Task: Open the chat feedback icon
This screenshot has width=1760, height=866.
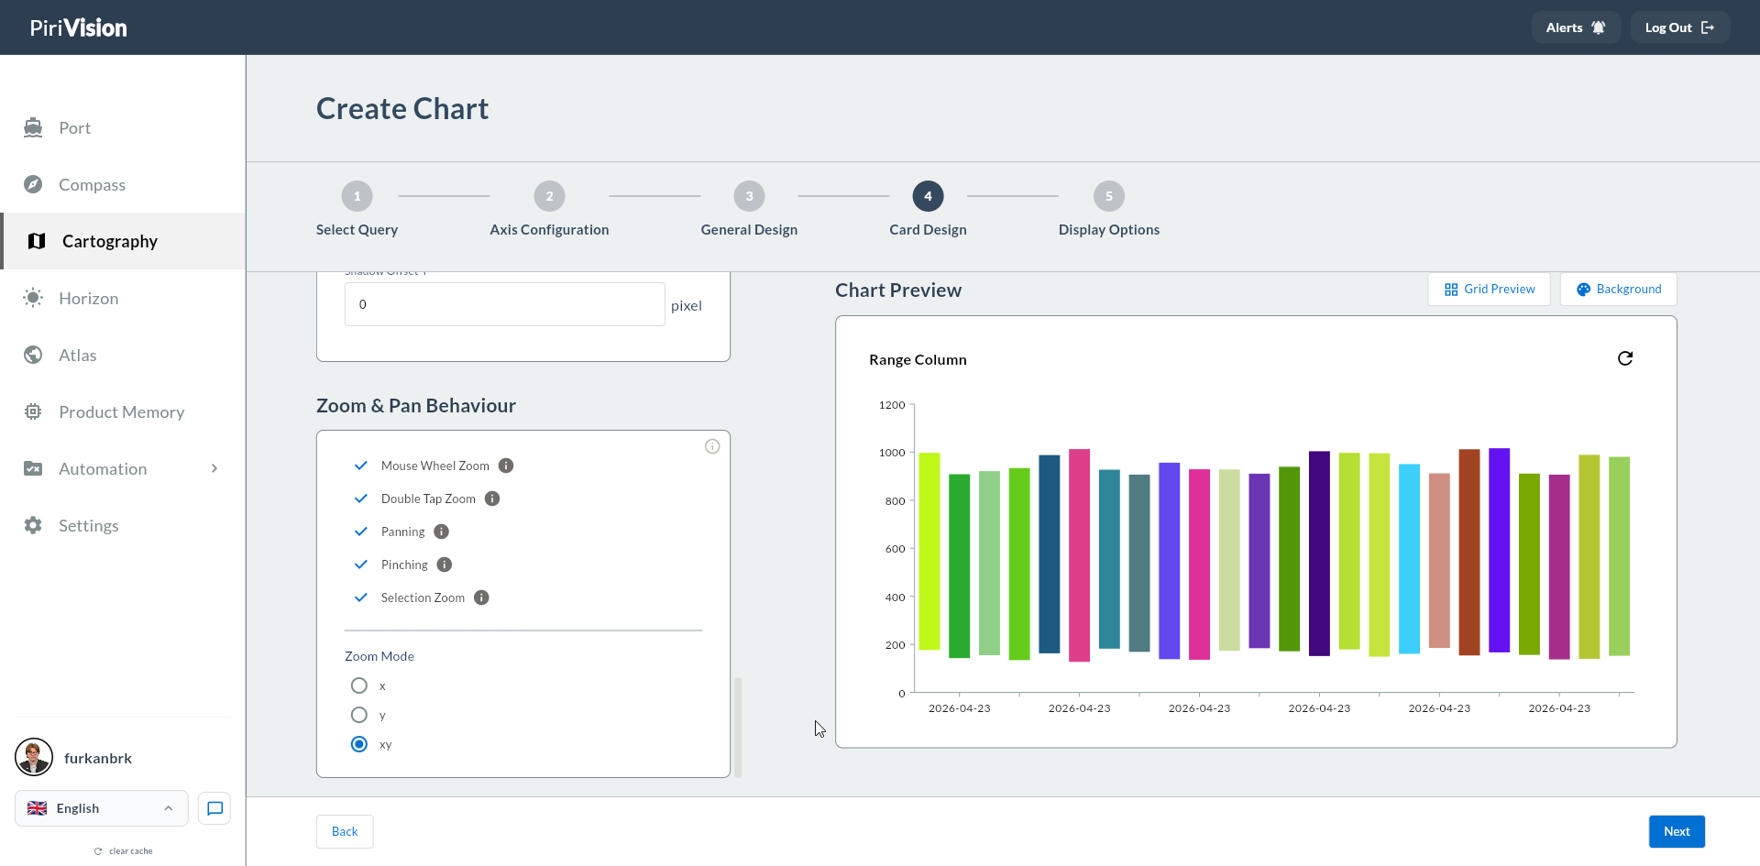Action: (214, 808)
